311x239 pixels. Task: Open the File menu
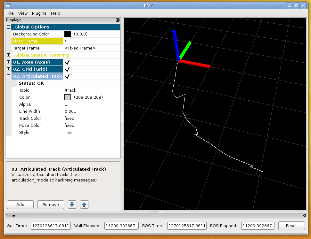[10, 13]
